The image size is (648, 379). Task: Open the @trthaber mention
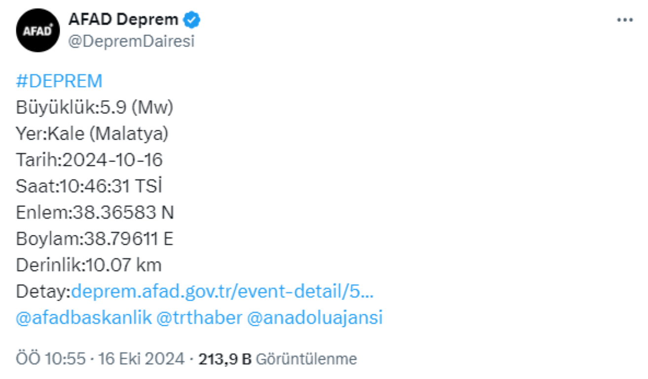point(199,318)
